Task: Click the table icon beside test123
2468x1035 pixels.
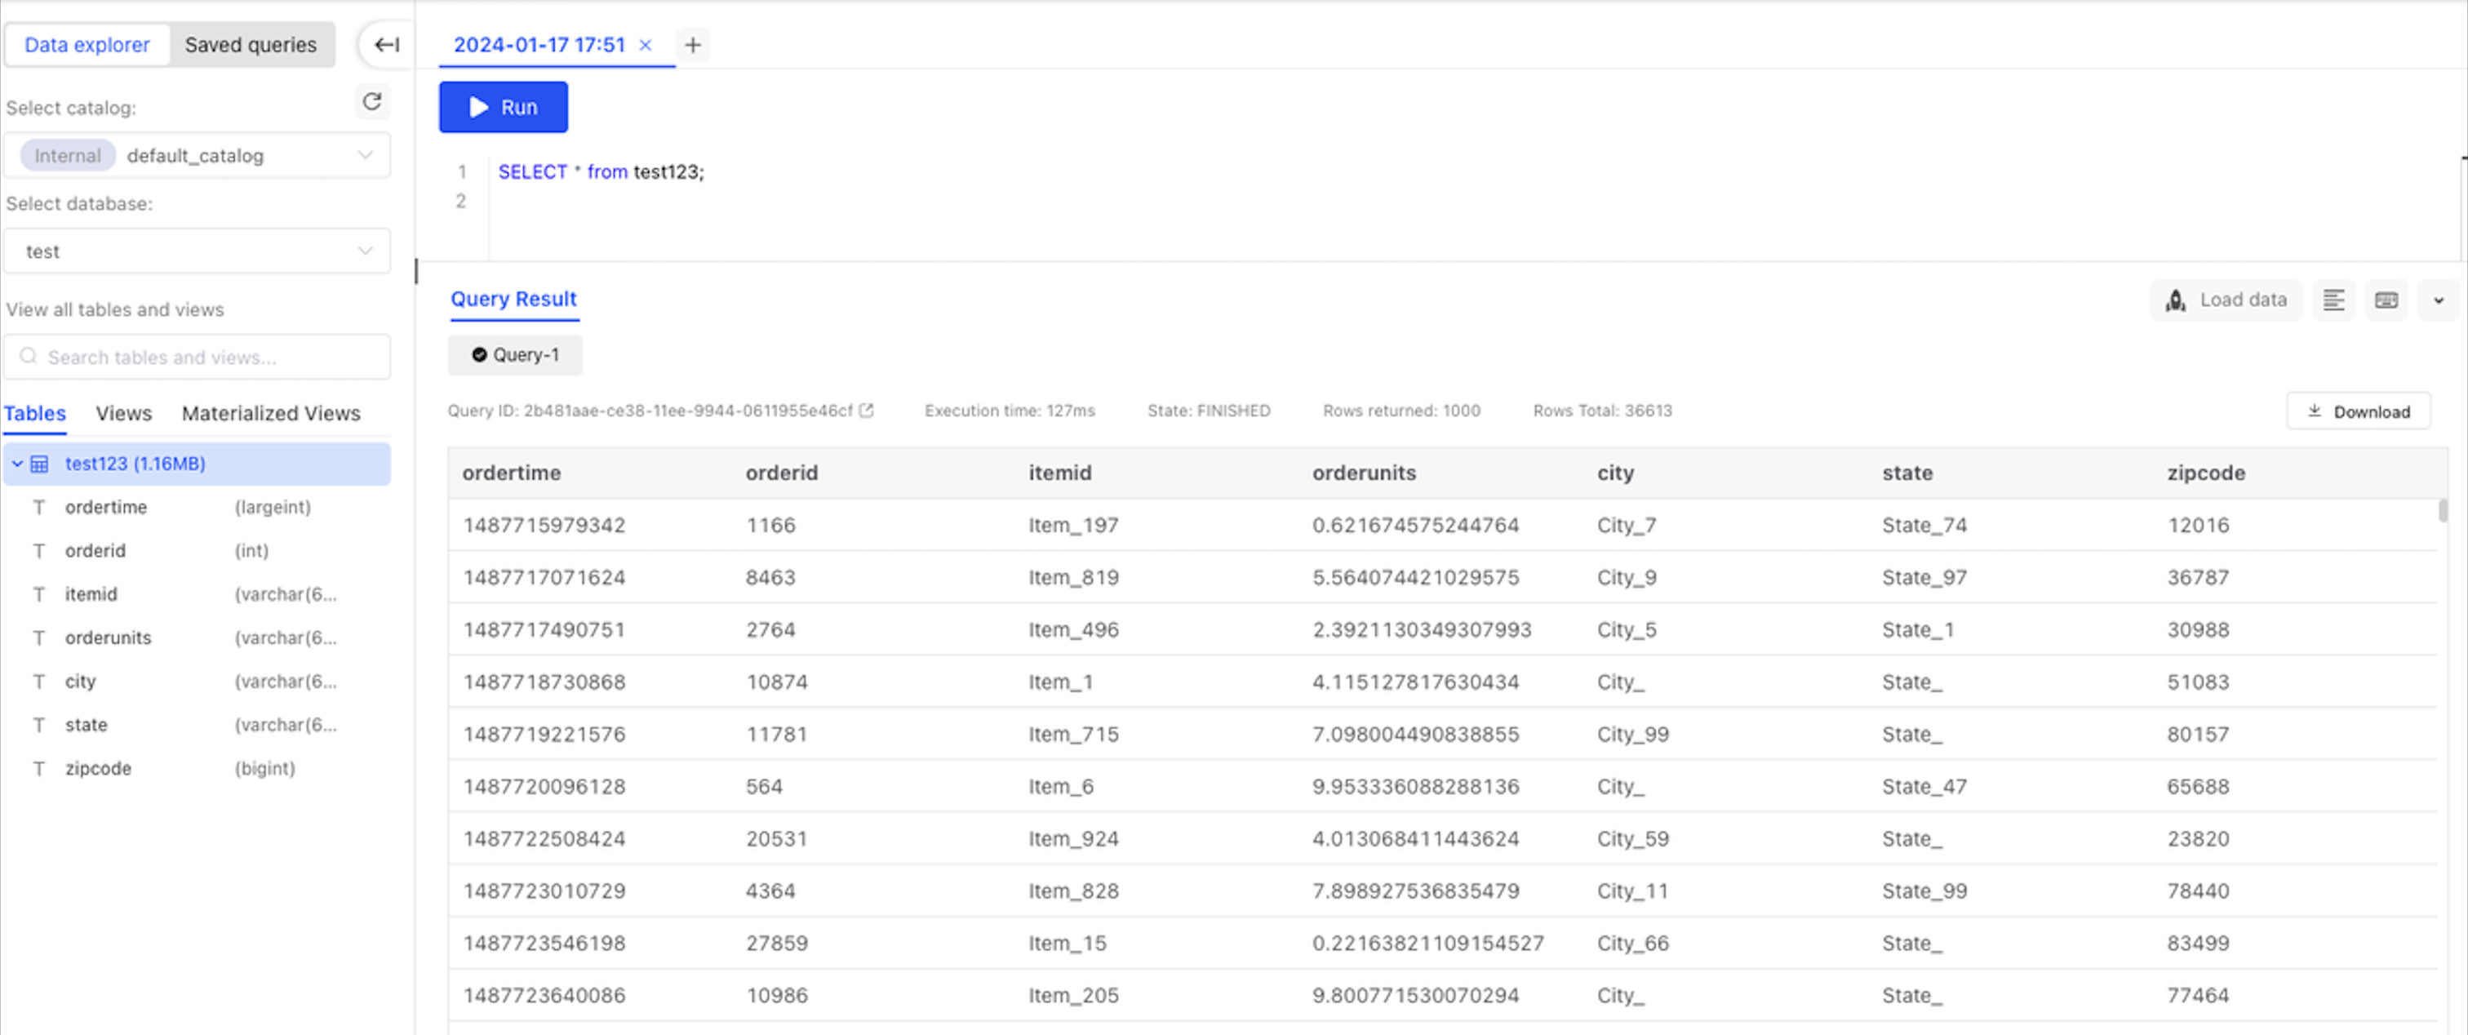Action: 39,464
